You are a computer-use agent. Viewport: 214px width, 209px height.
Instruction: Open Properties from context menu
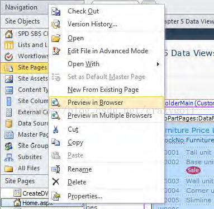[x=107, y=196]
